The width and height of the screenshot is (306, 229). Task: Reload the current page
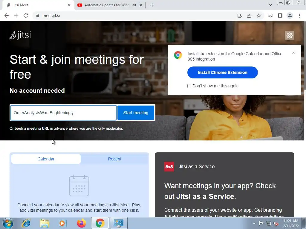(x=26, y=16)
